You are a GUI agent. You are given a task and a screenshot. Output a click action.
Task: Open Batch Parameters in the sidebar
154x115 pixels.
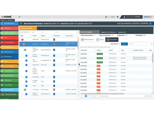point(9,52)
